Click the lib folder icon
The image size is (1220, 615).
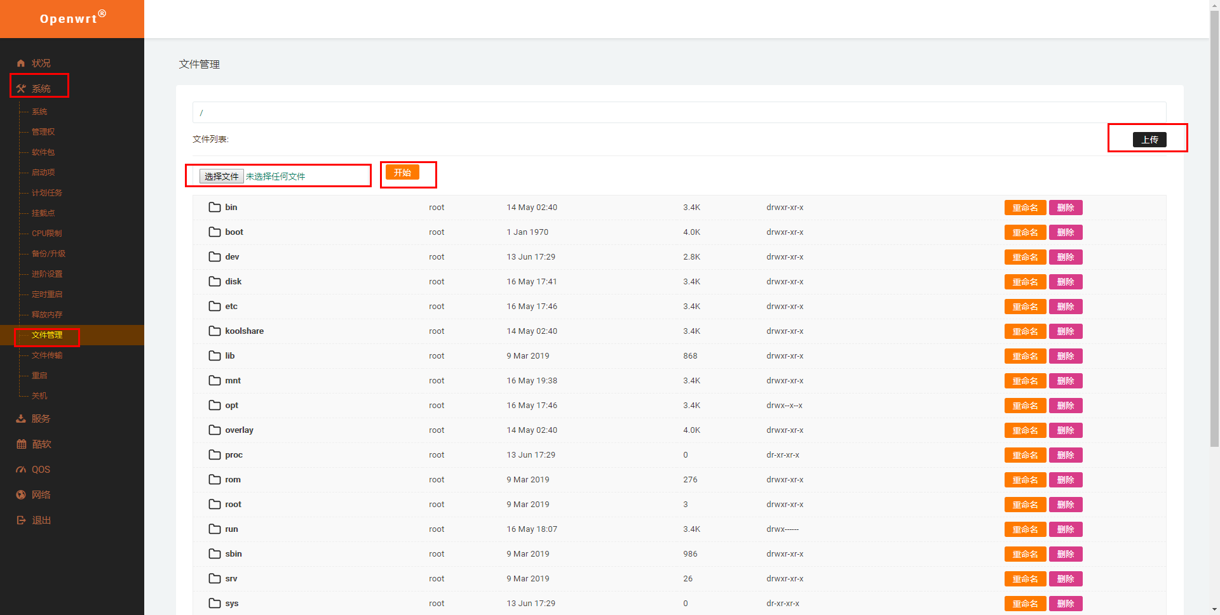(x=215, y=355)
